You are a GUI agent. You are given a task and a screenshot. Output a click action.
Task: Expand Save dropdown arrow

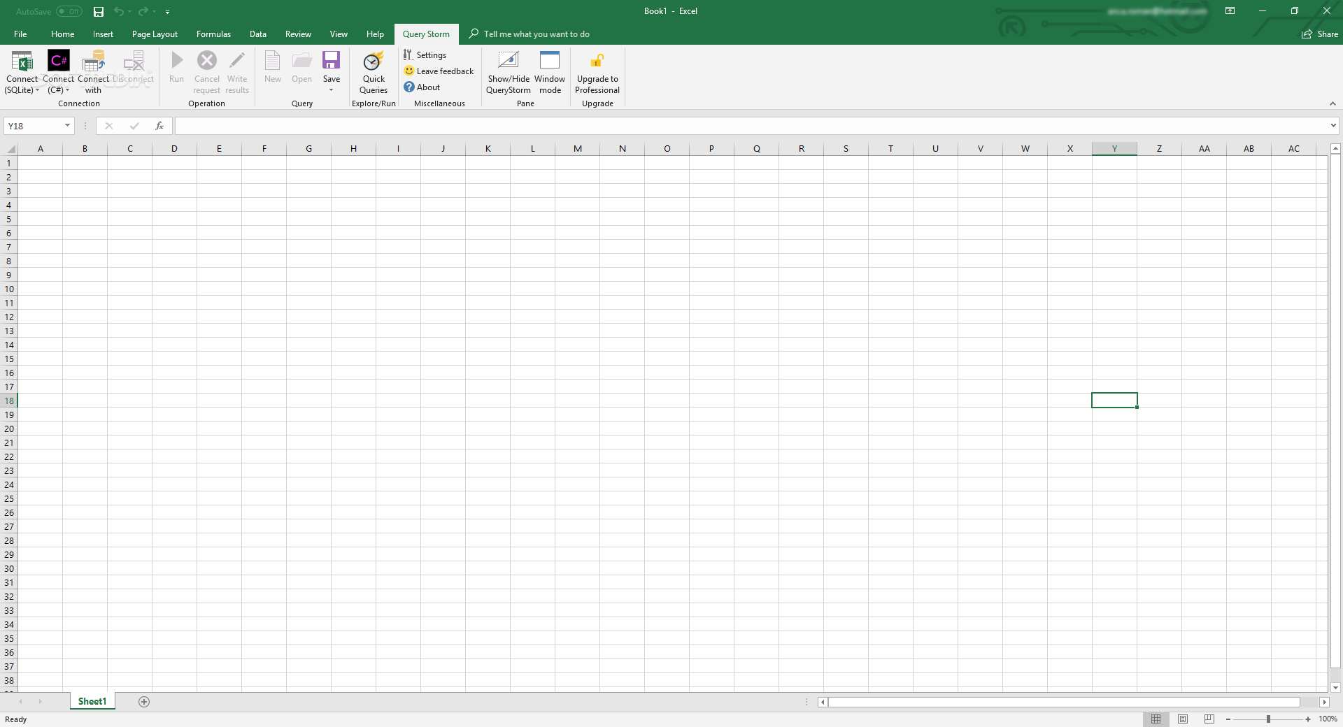[x=332, y=90]
